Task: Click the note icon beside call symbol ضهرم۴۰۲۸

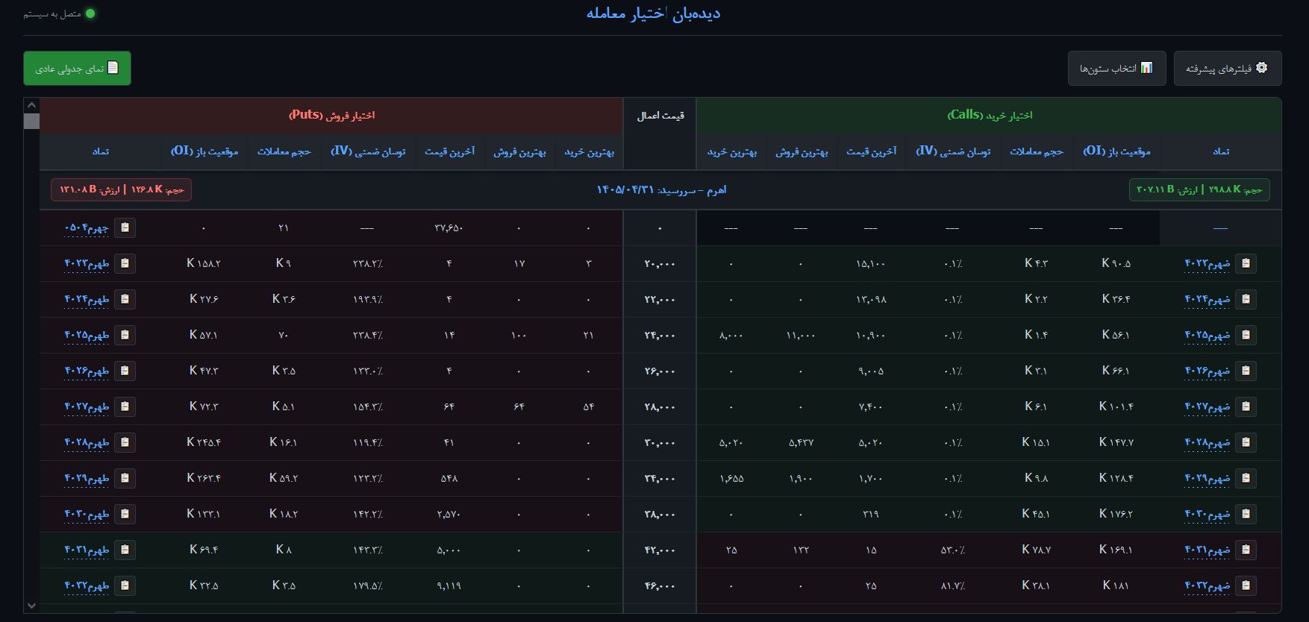Action: (x=1245, y=442)
